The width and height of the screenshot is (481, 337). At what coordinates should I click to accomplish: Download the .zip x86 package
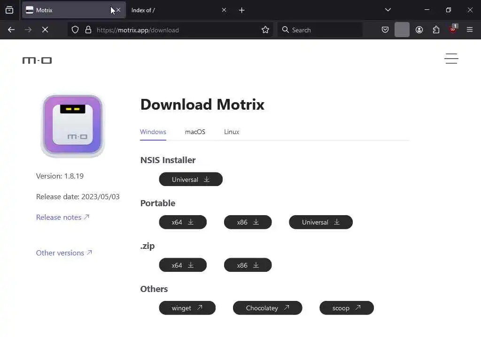pyautogui.click(x=248, y=265)
